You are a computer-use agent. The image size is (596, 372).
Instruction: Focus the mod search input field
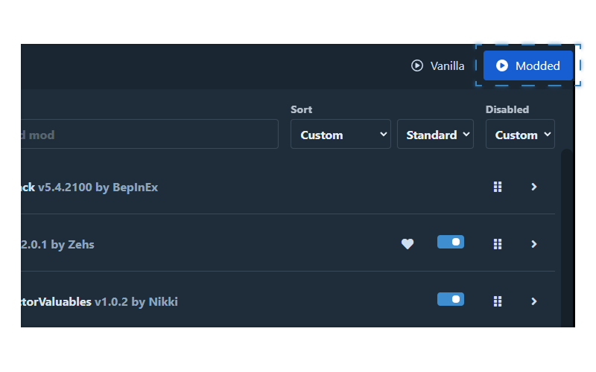coord(150,134)
